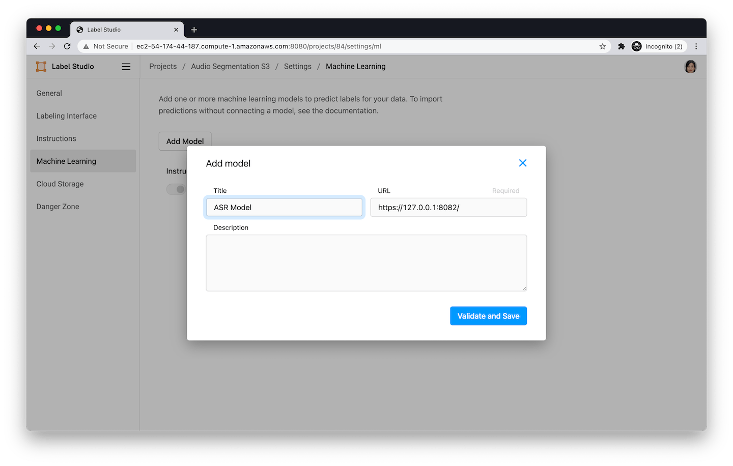Open General settings section
This screenshot has height=466, width=733.
pyautogui.click(x=49, y=93)
